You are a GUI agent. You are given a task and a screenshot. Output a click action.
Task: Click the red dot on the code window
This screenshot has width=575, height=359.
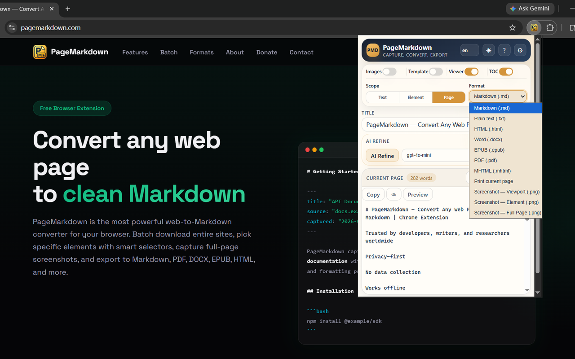point(308,149)
